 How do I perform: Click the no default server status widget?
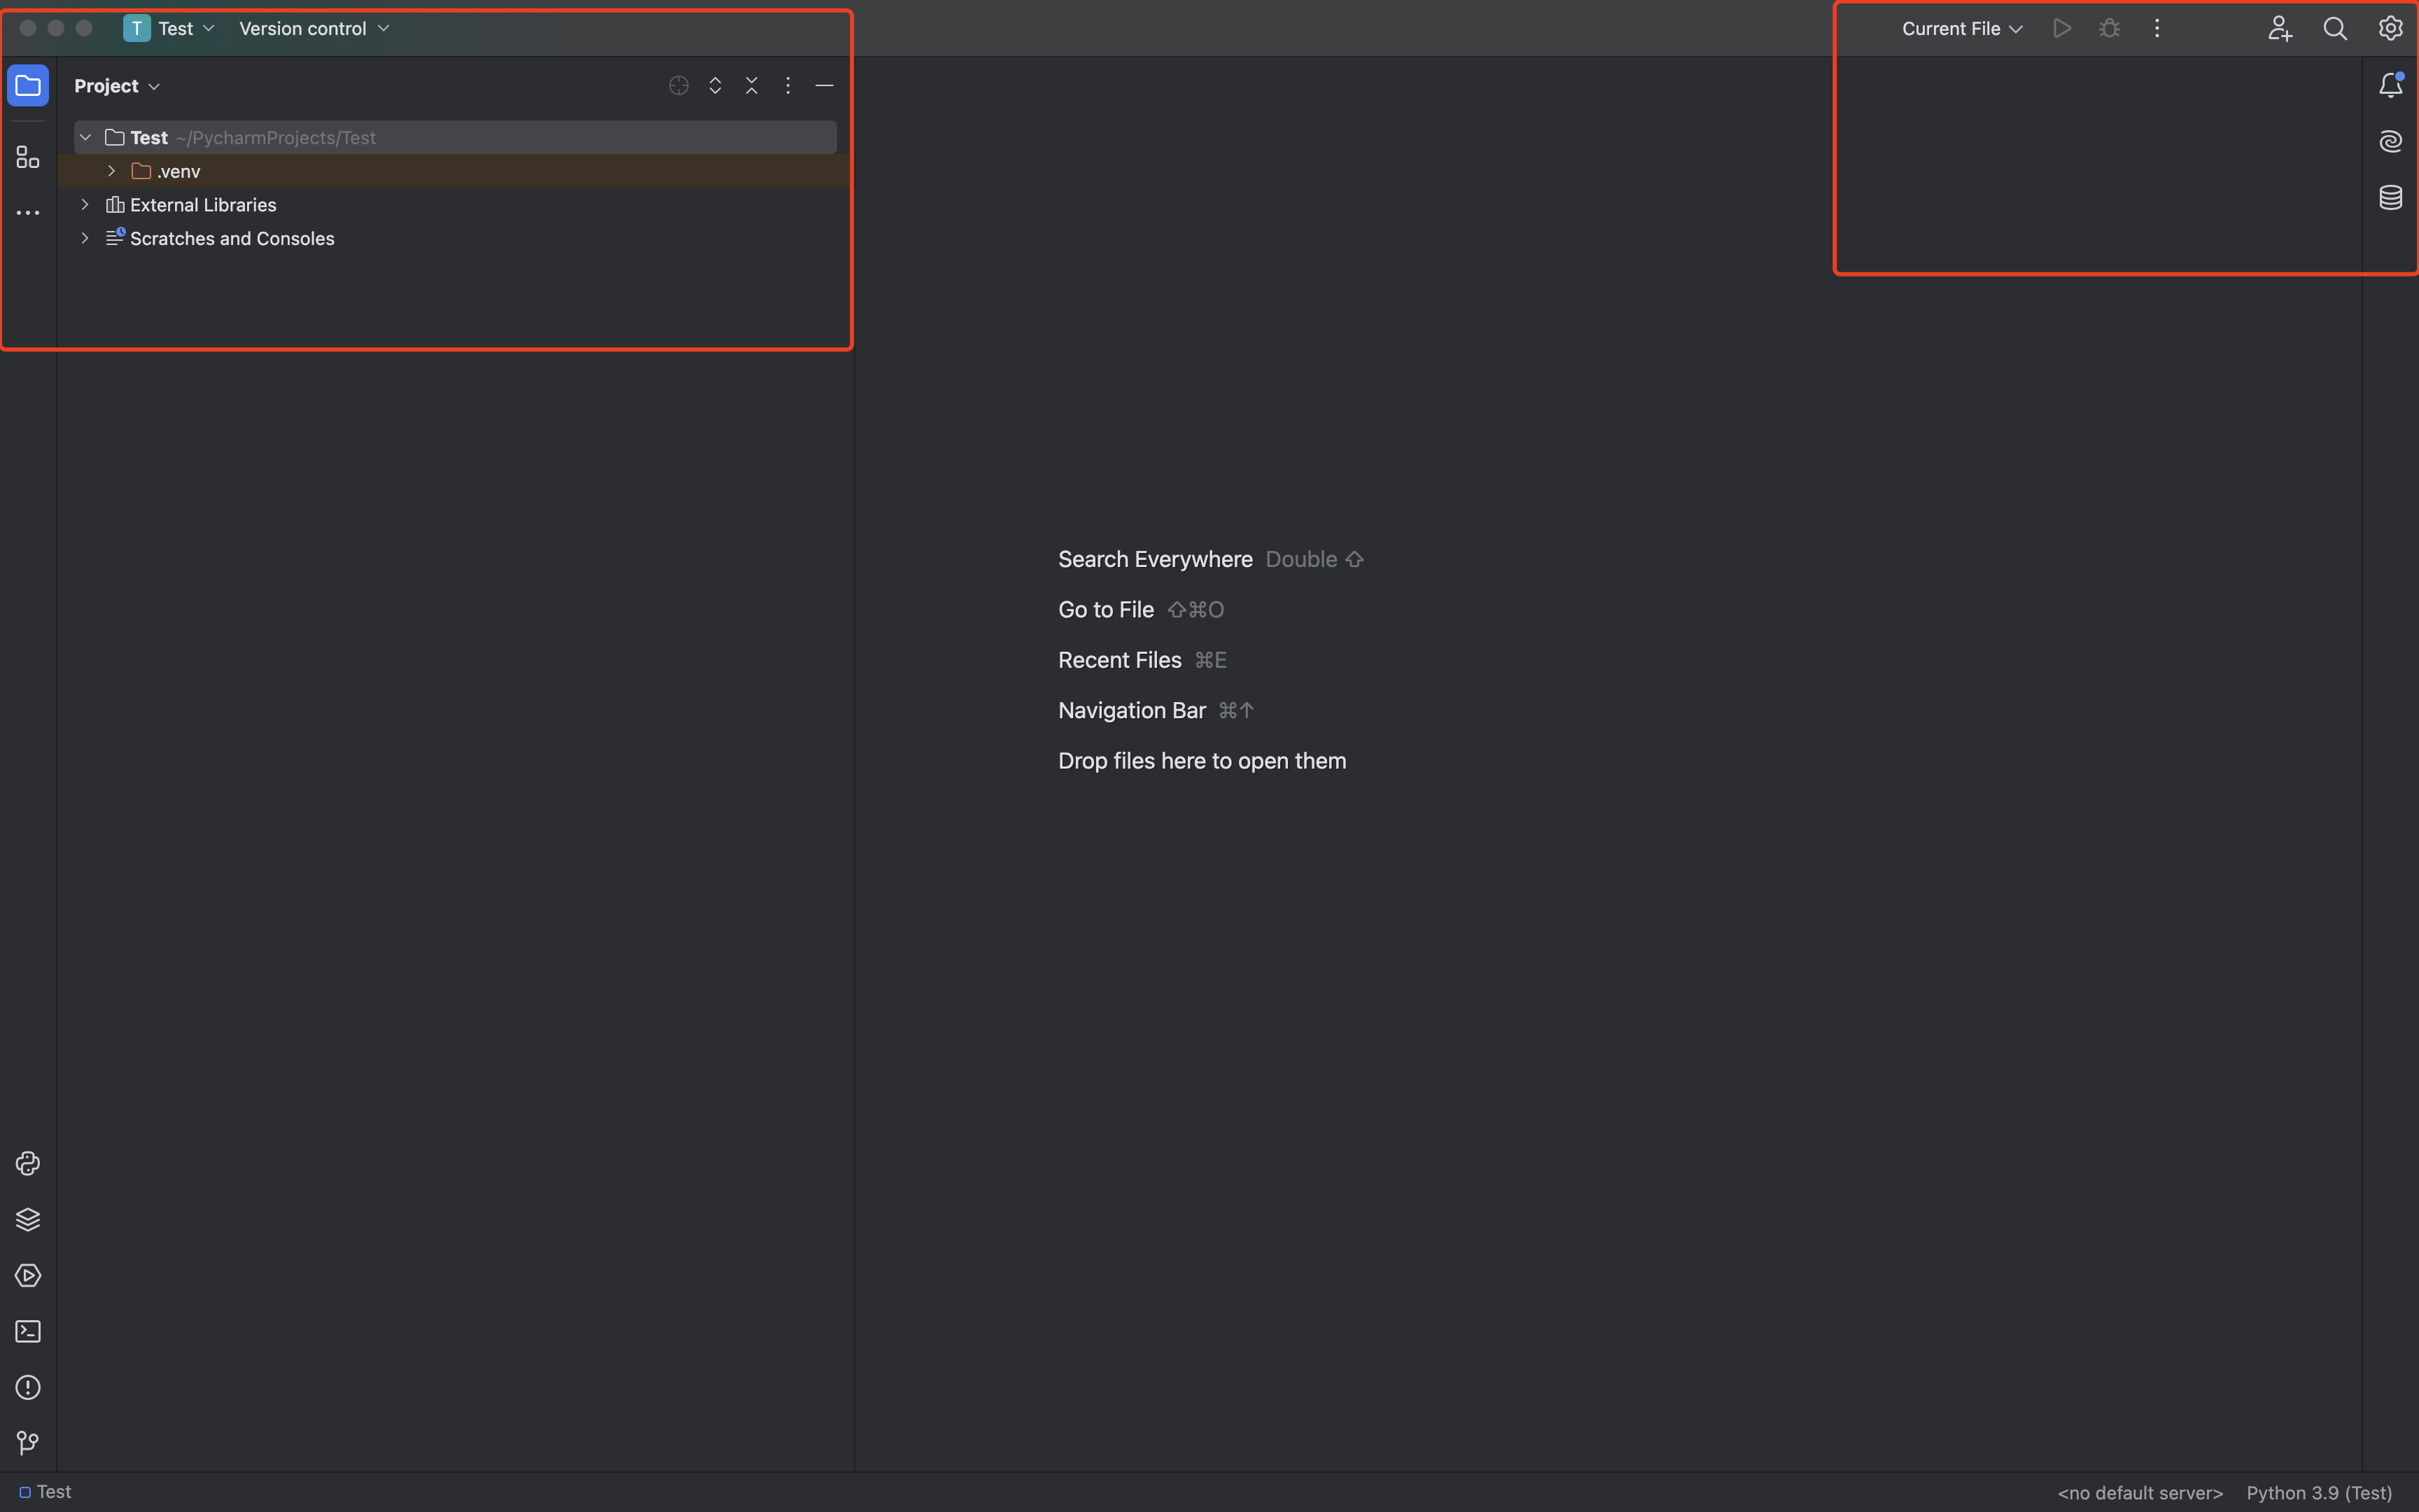(x=2139, y=1492)
